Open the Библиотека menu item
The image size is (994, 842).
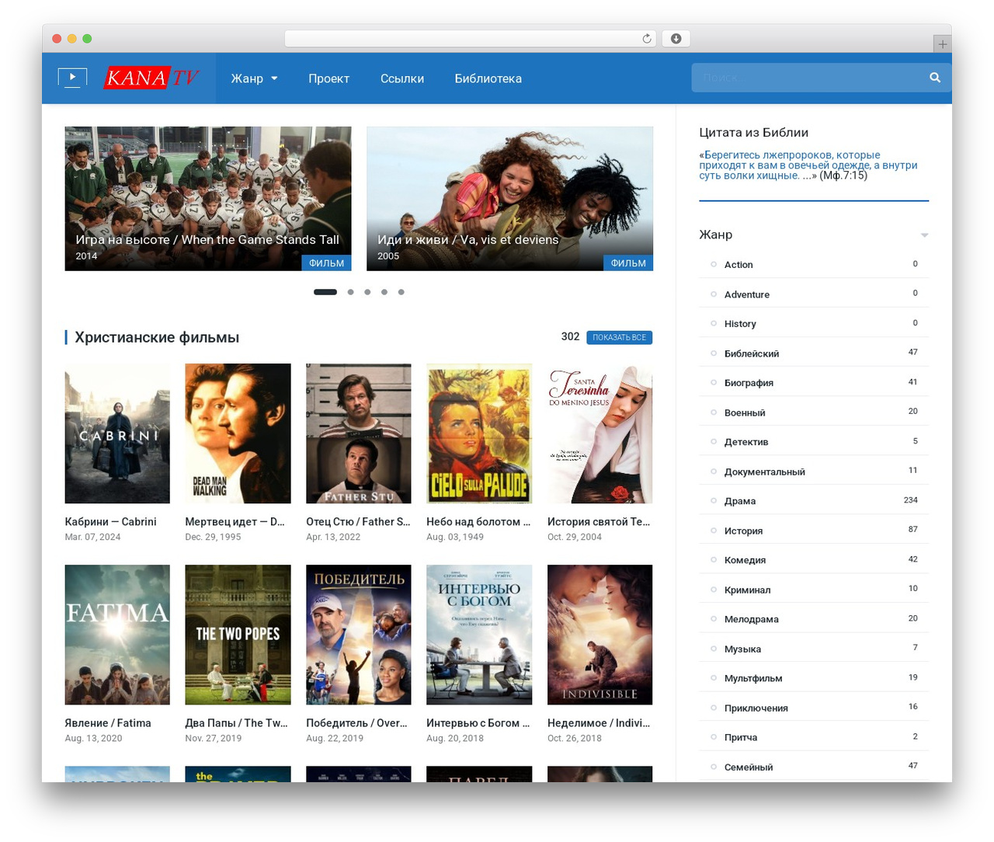(488, 78)
